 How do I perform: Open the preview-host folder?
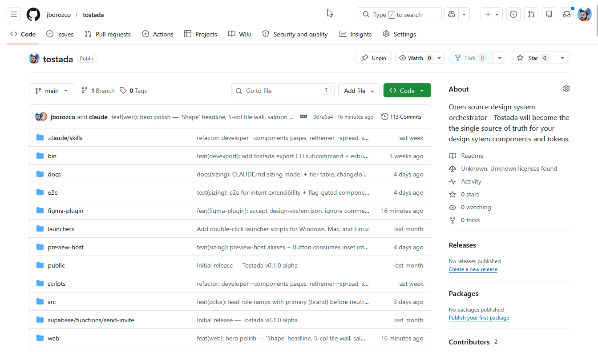(x=66, y=247)
